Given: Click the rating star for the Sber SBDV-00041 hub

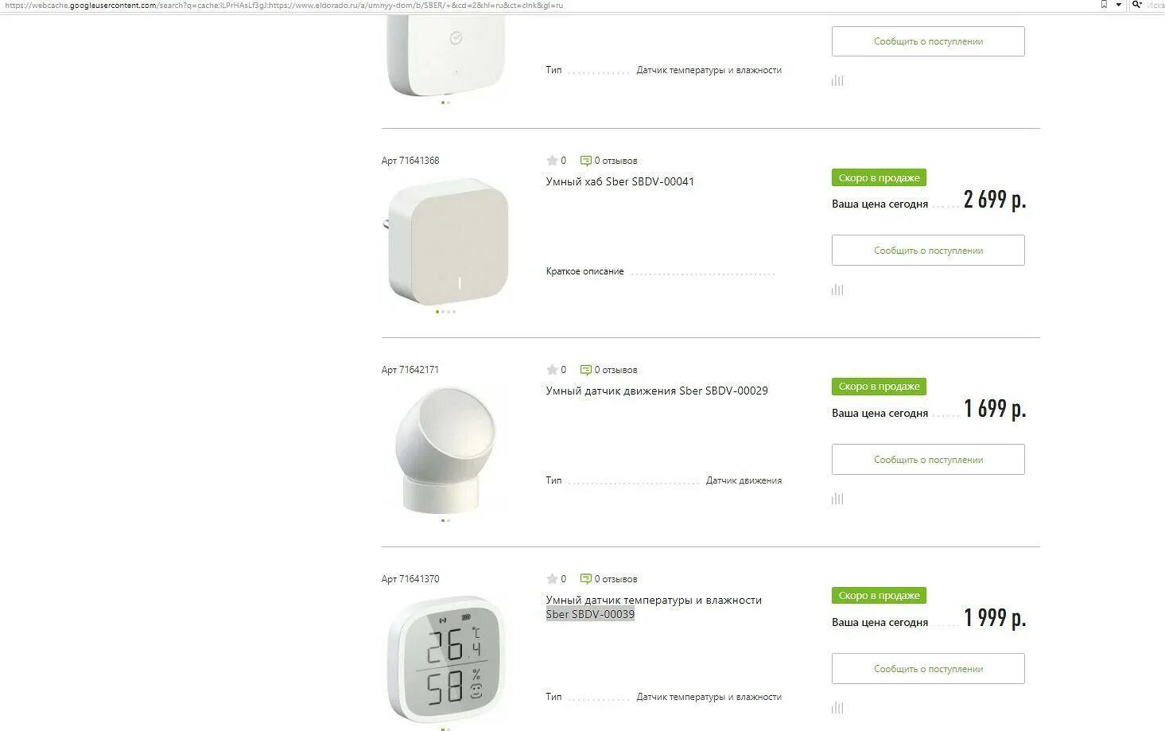Looking at the screenshot, I should click(552, 161).
